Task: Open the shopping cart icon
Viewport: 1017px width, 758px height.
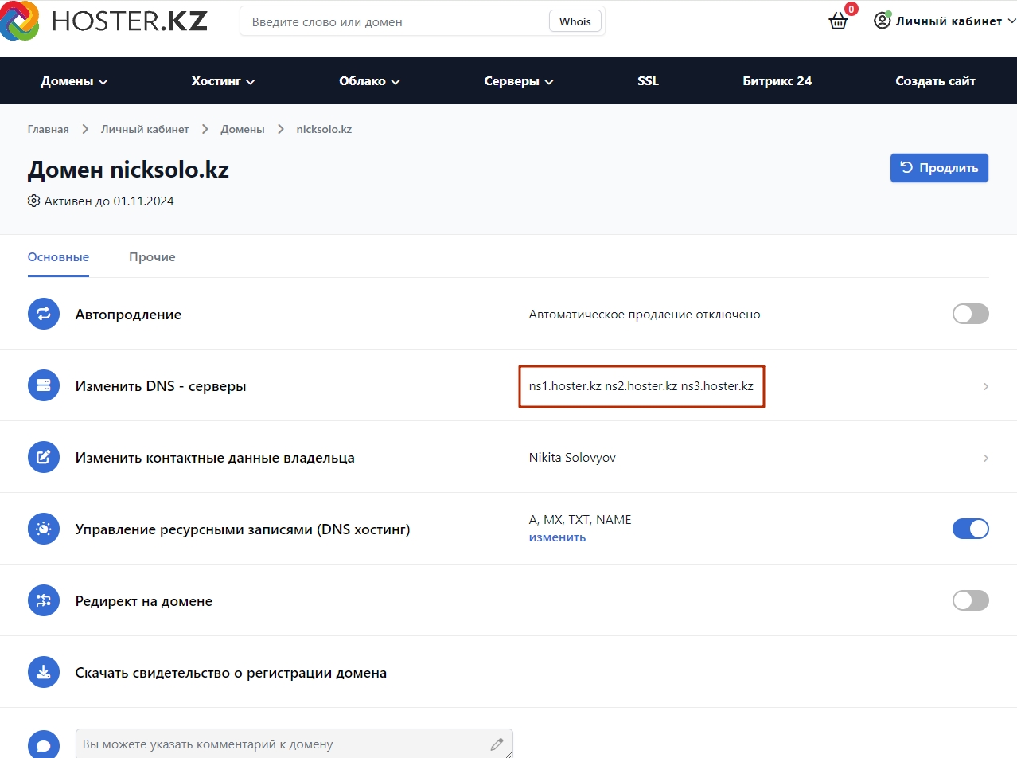Action: [x=838, y=21]
